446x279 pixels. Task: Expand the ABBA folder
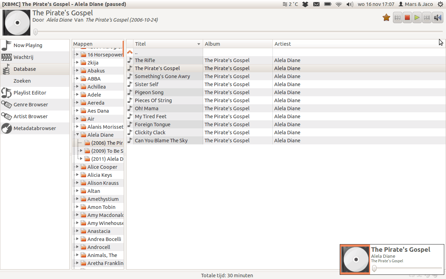77,78
